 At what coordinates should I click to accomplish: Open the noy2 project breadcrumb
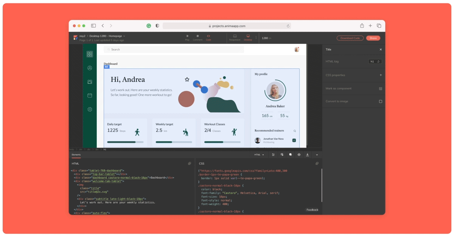click(82, 36)
